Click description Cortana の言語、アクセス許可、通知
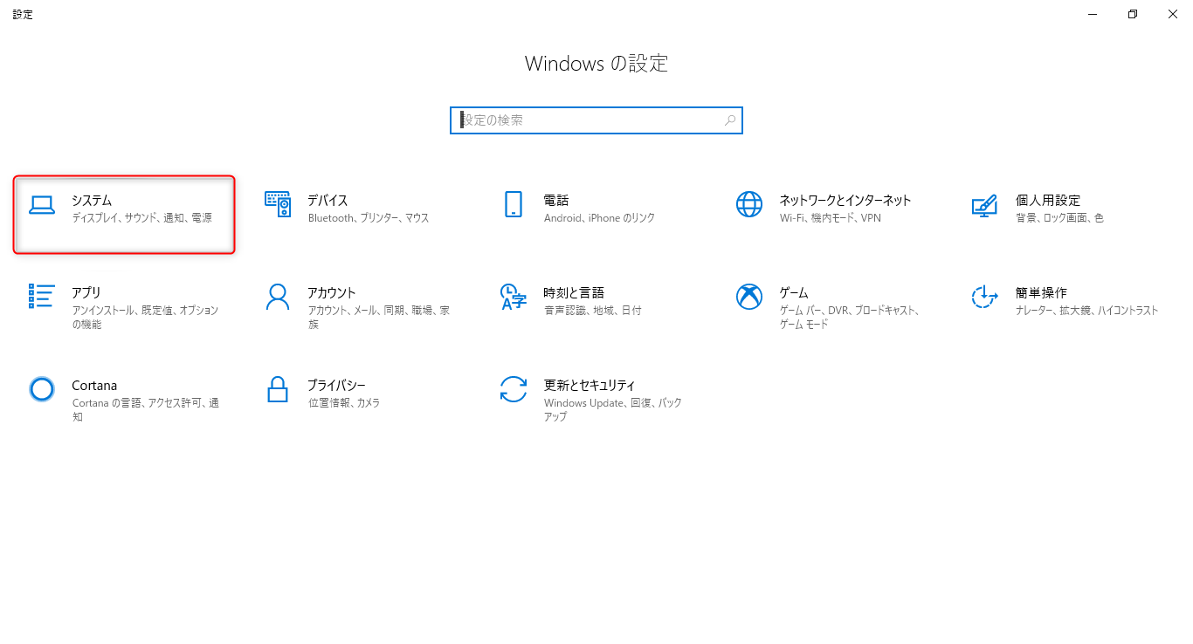Screen dimensions: 1193x644 [145, 410]
